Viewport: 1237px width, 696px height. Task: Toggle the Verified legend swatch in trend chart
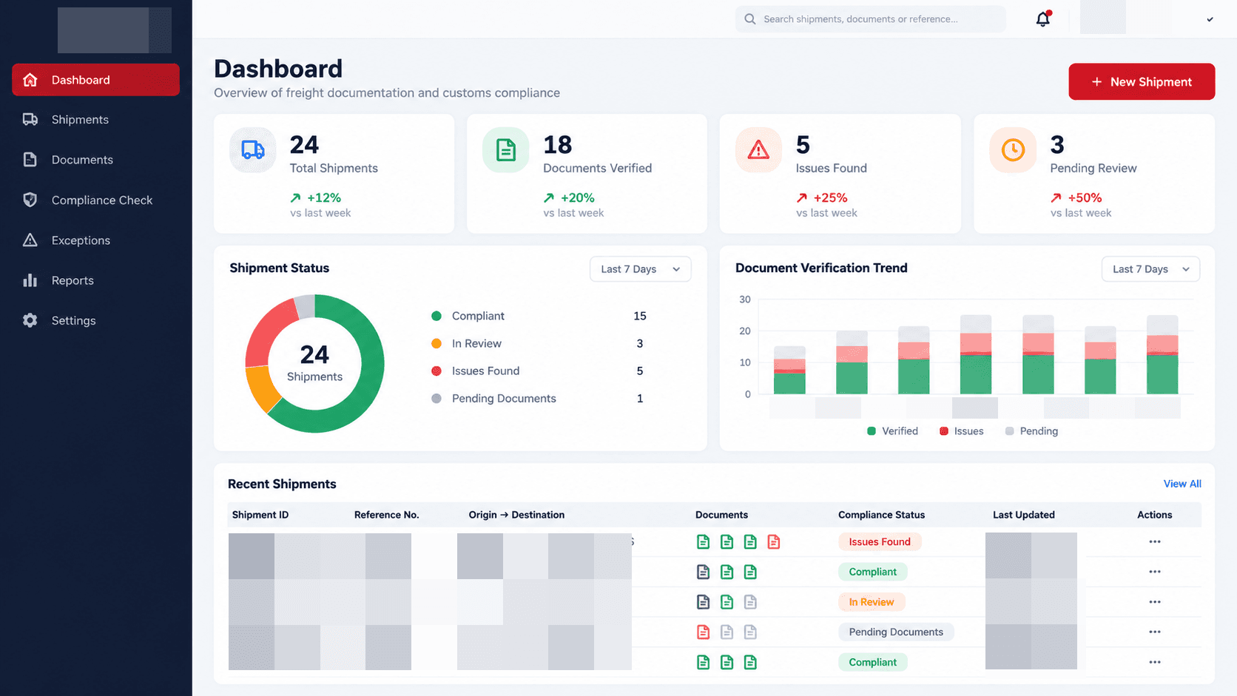(x=872, y=431)
